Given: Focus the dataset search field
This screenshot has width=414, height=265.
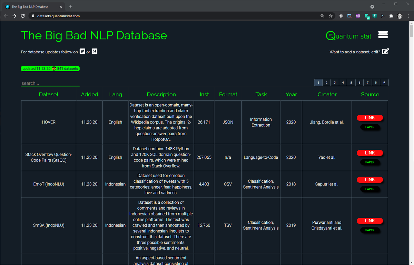Looking at the screenshot, I should [50, 83].
